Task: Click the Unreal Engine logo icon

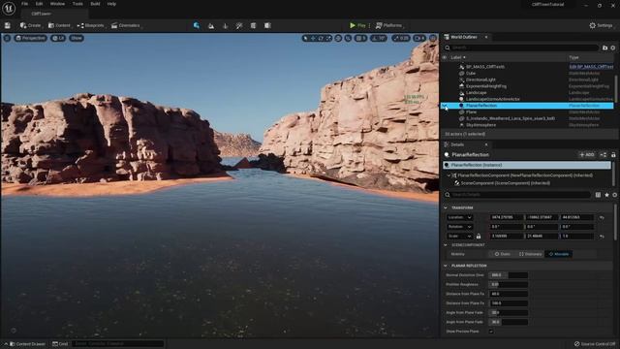Action: point(9,8)
